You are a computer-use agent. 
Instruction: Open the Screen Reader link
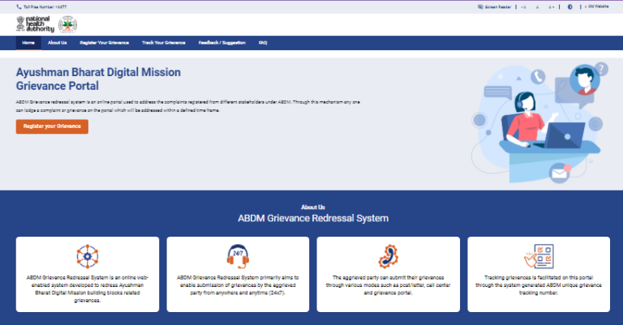(497, 6)
